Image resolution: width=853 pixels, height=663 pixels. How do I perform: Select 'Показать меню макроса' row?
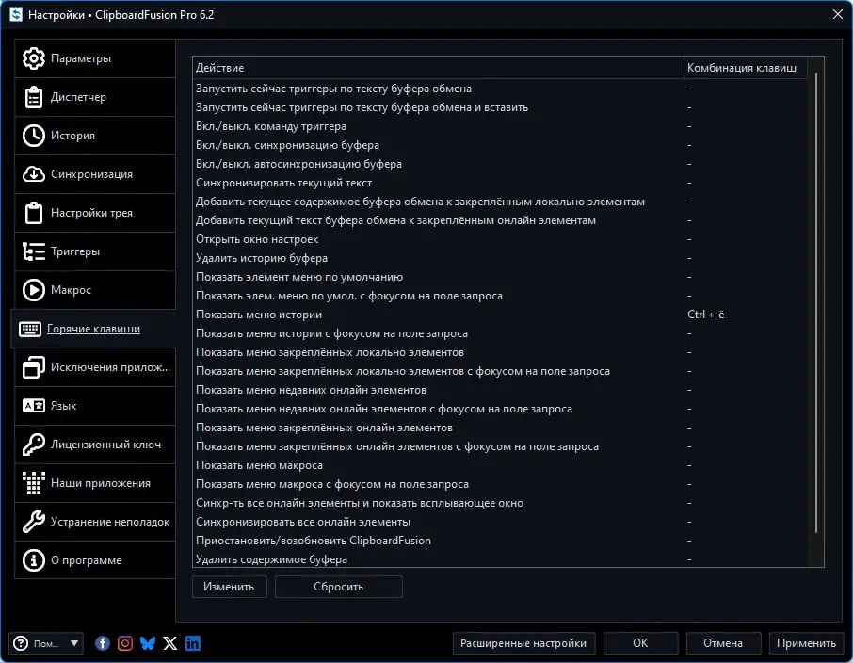tap(501, 465)
